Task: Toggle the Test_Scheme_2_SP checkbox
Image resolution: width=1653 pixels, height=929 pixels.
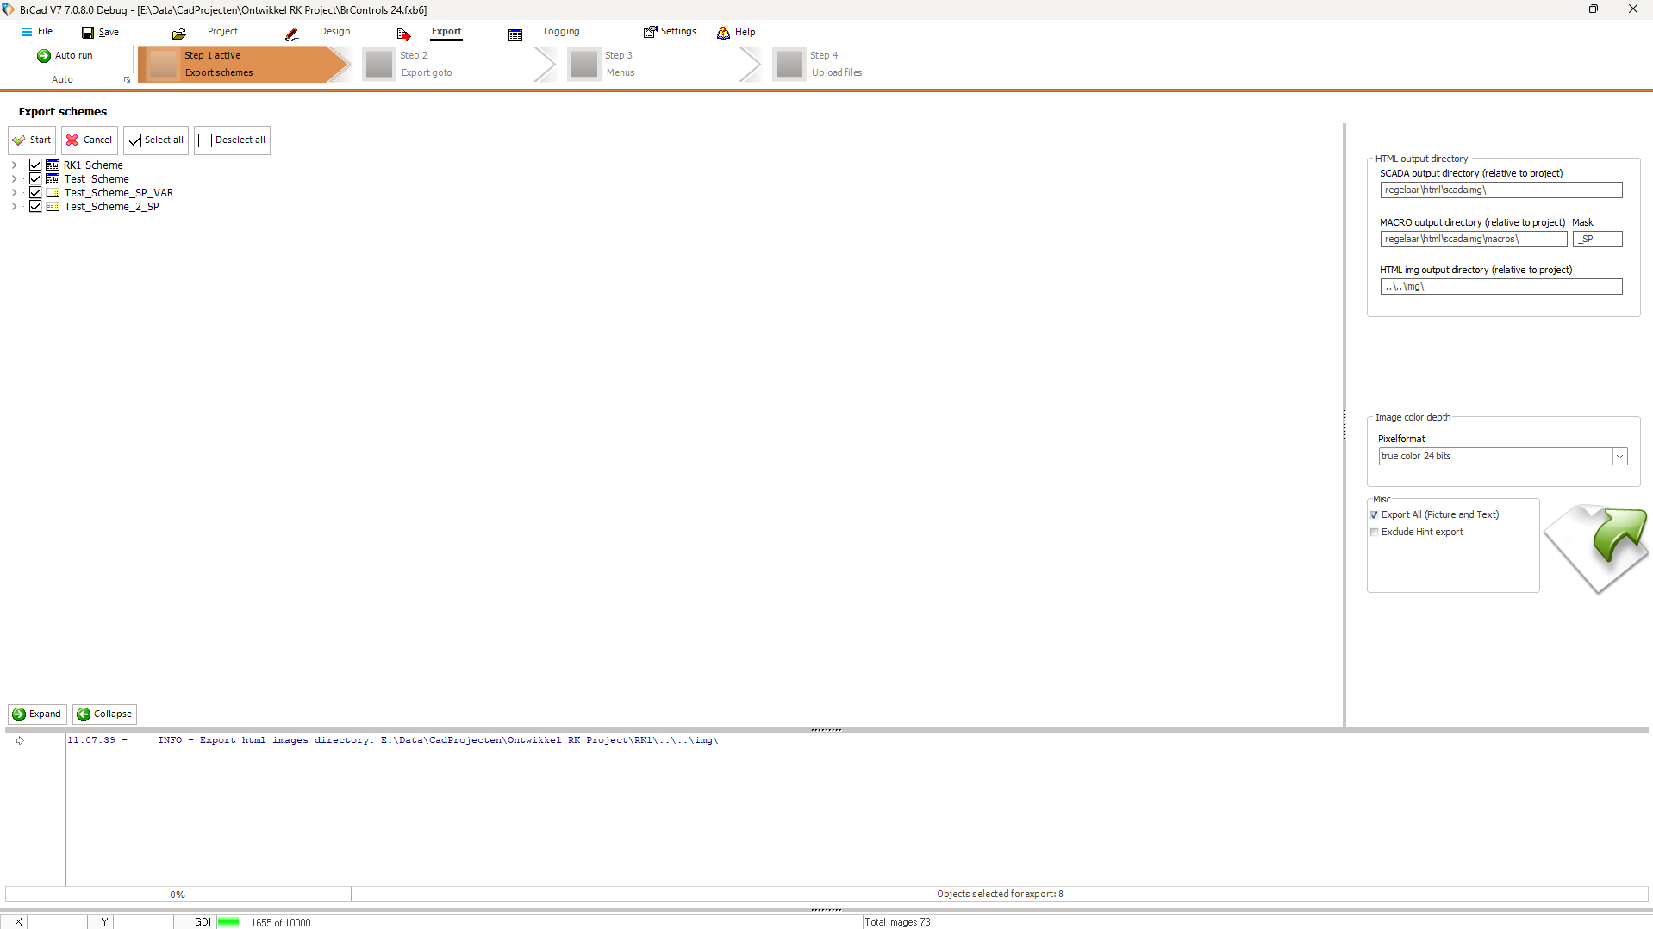Action: pos(35,207)
